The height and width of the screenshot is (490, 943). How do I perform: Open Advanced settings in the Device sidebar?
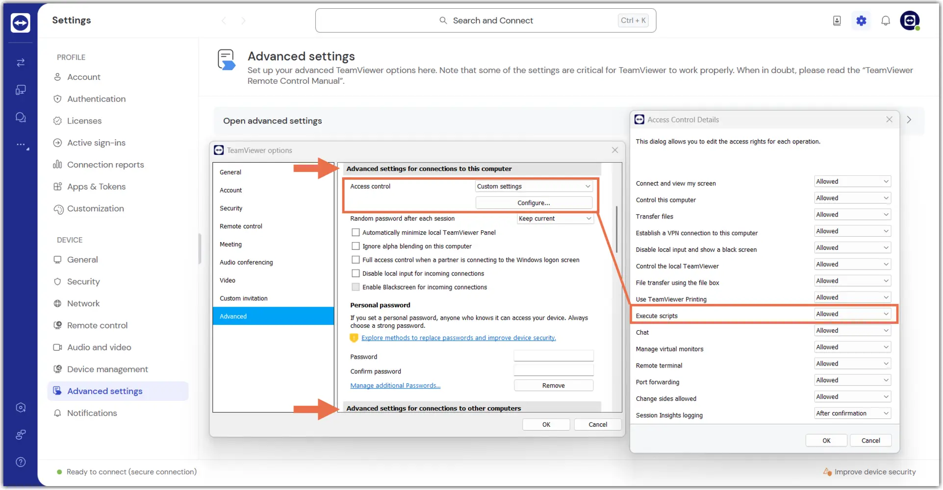click(x=118, y=391)
